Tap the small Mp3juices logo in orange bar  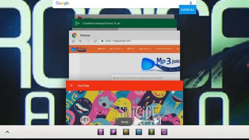pyautogui.click(x=79, y=49)
